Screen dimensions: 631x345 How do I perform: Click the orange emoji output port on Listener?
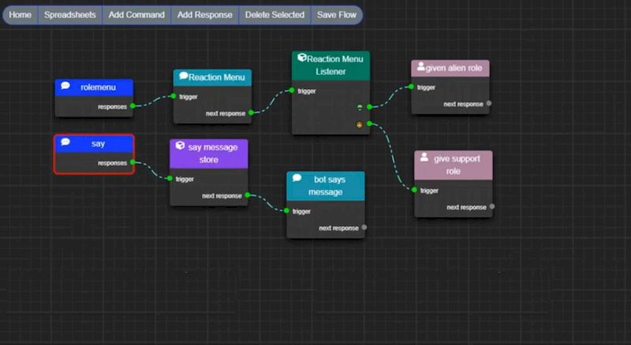click(x=369, y=124)
